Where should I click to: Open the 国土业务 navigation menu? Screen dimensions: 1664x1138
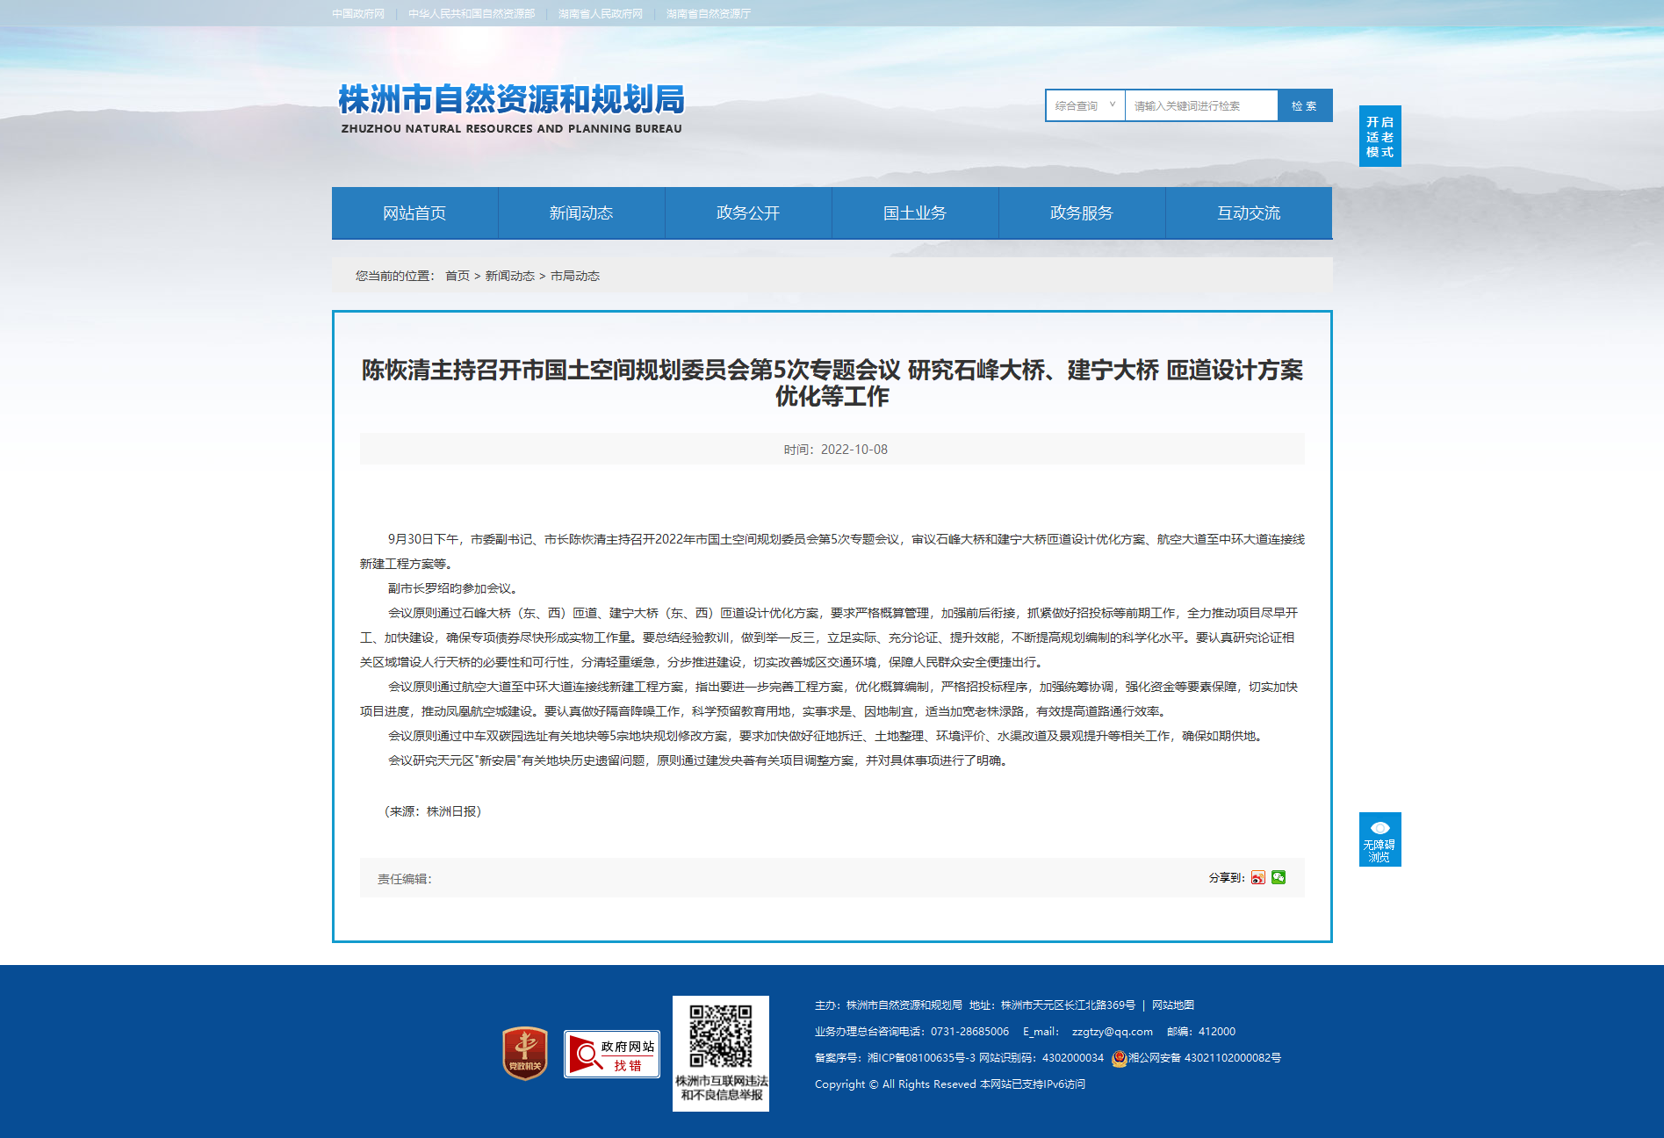coord(915,212)
